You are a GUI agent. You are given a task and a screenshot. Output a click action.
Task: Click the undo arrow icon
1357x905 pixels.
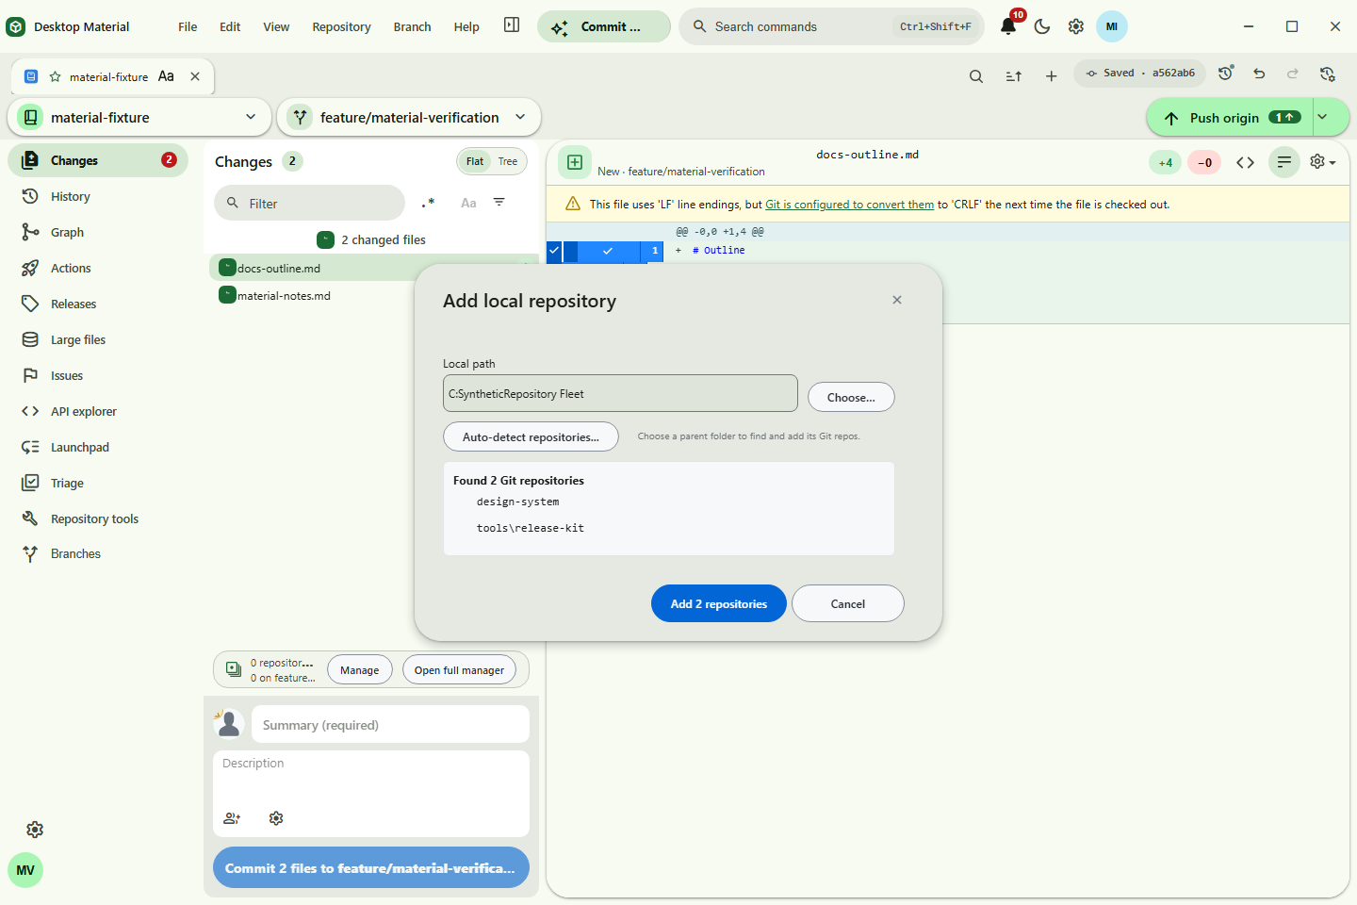[x=1259, y=73]
